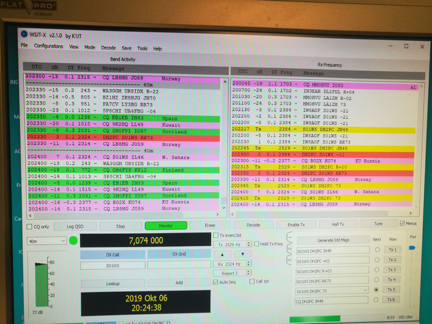Send Tx 1 message now
This screenshot has height=324, width=432.
click(393, 249)
